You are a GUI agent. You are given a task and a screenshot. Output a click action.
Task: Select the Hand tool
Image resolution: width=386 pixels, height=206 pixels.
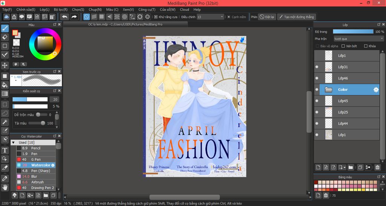5,187
